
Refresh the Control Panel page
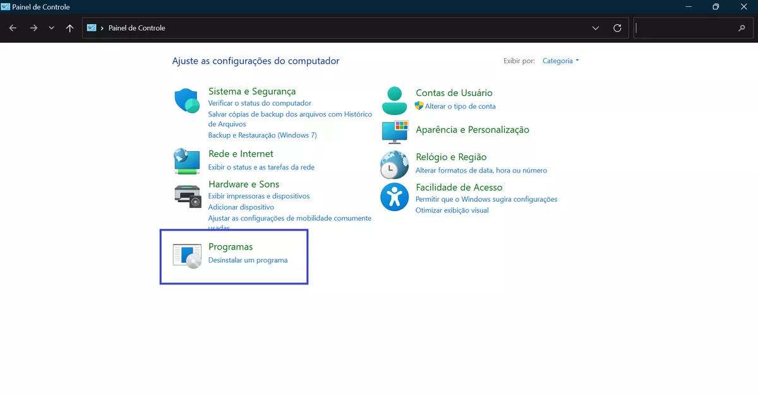coord(617,28)
